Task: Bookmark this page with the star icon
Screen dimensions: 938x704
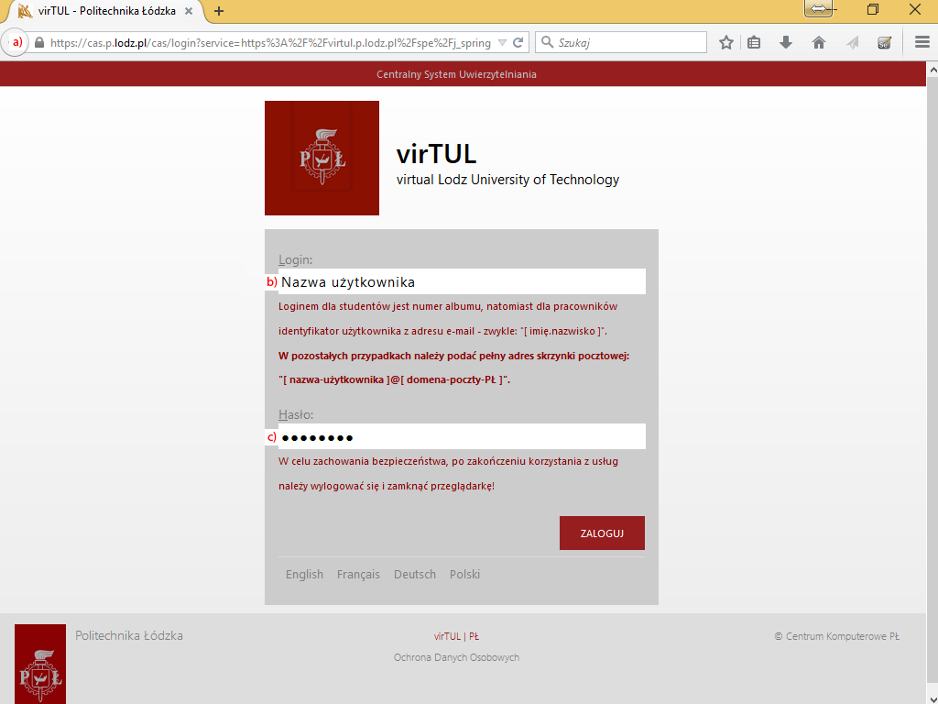Action: (726, 42)
